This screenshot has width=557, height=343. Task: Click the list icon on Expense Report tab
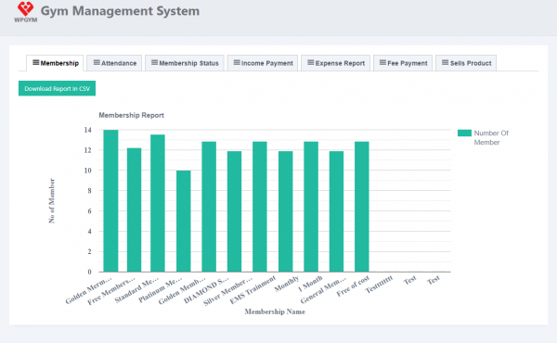click(310, 63)
